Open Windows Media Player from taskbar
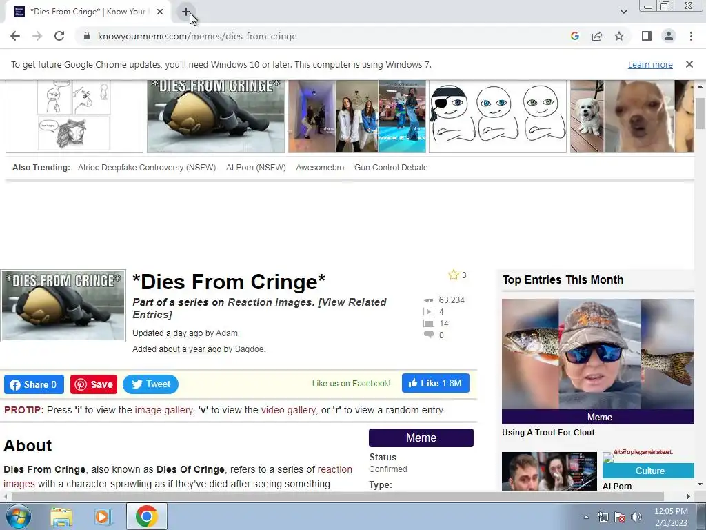 click(103, 516)
